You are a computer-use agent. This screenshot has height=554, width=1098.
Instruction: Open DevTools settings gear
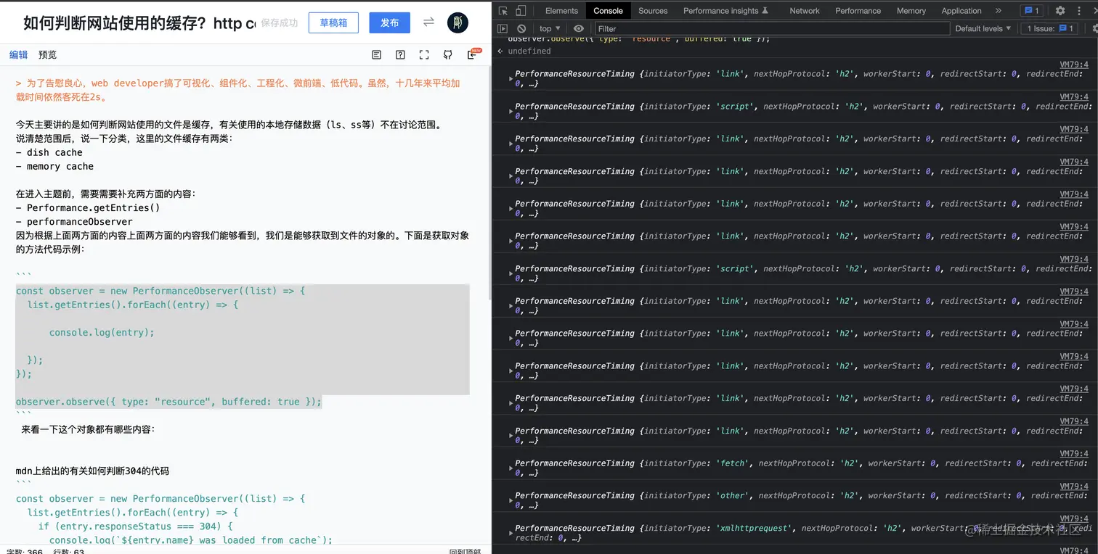[x=1060, y=11]
